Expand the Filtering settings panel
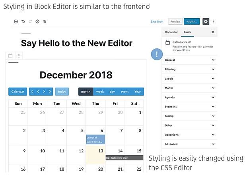The image size is (247, 179). pyautogui.click(x=190, y=69)
